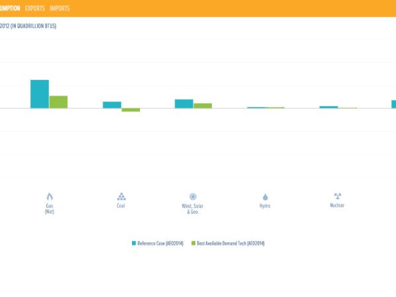The image size is (396, 297).
Task: Select the blue Nuclear reference case bar
Action: pyautogui.click(x=329, y=108)
